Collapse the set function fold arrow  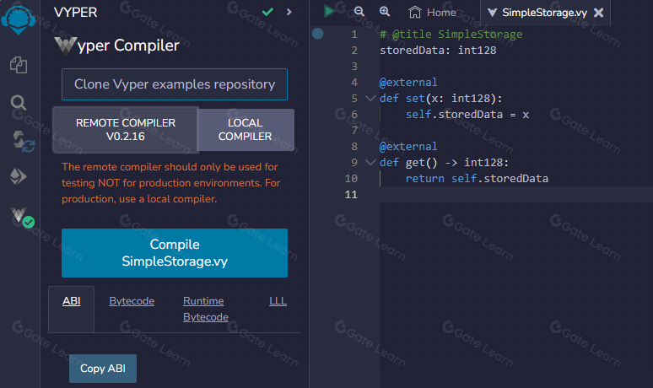point(370,99)
